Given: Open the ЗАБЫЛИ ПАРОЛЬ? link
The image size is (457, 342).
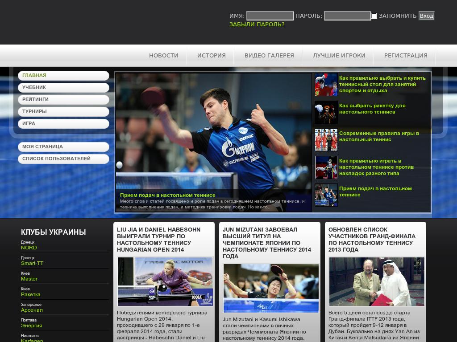Looking at the screenshot, I should coord(257,24).
